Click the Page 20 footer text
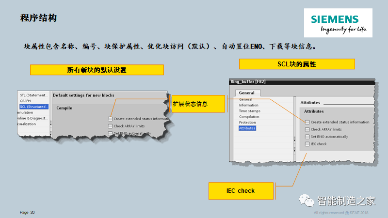Viewport: 388px width, 218px height. click(27, 212)
